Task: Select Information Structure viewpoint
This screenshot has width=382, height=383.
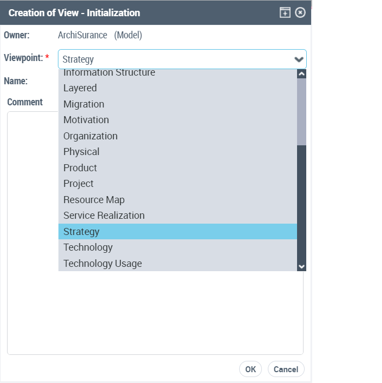Action: [x=109, y=73]
